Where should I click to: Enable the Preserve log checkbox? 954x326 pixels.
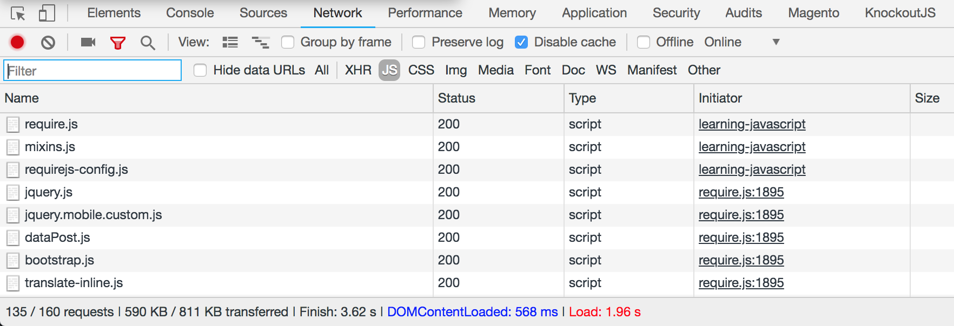click(419, 42)
